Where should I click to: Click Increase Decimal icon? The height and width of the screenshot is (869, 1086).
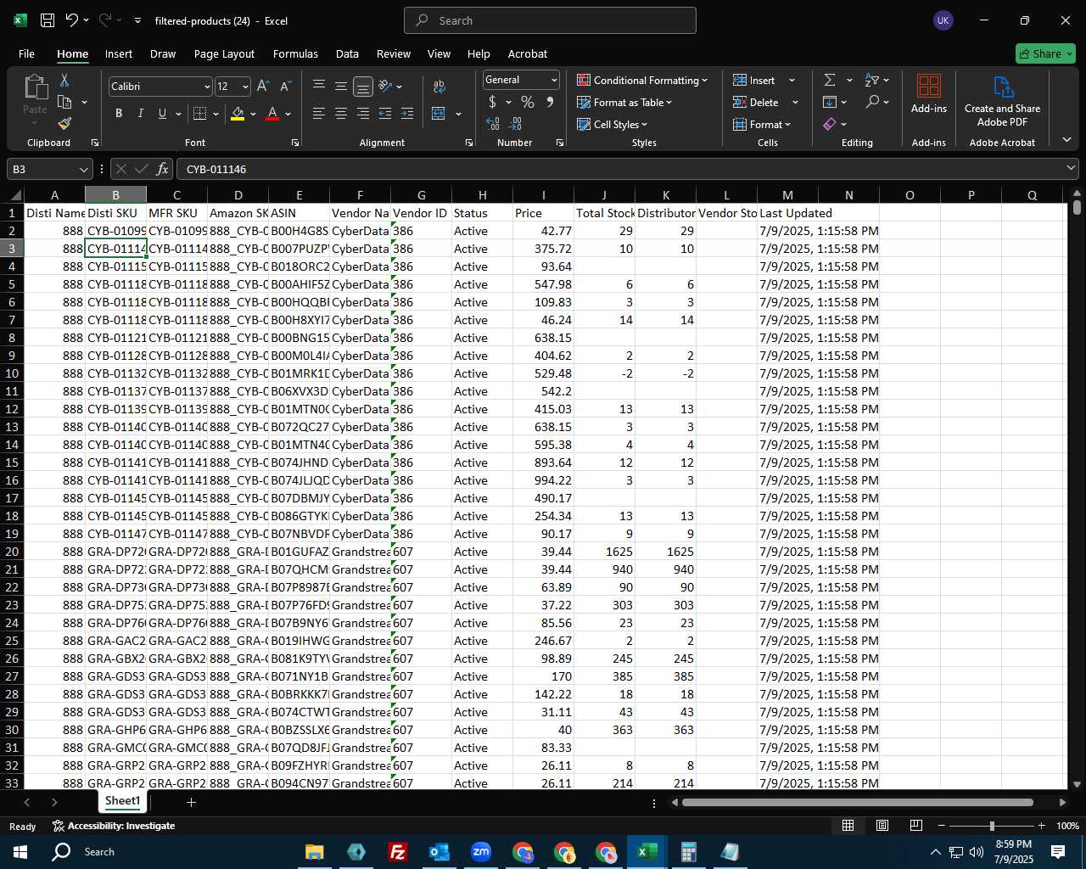(x=493, y=124)
